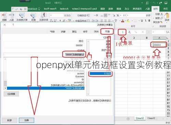
Task: Click the 删除(D) delete format button
Action: click(x=11, y=94)
